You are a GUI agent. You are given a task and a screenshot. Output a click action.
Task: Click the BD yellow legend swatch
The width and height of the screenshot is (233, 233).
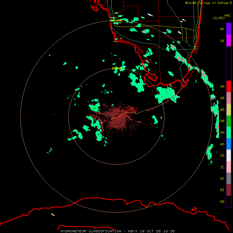[x=229, y=110]
